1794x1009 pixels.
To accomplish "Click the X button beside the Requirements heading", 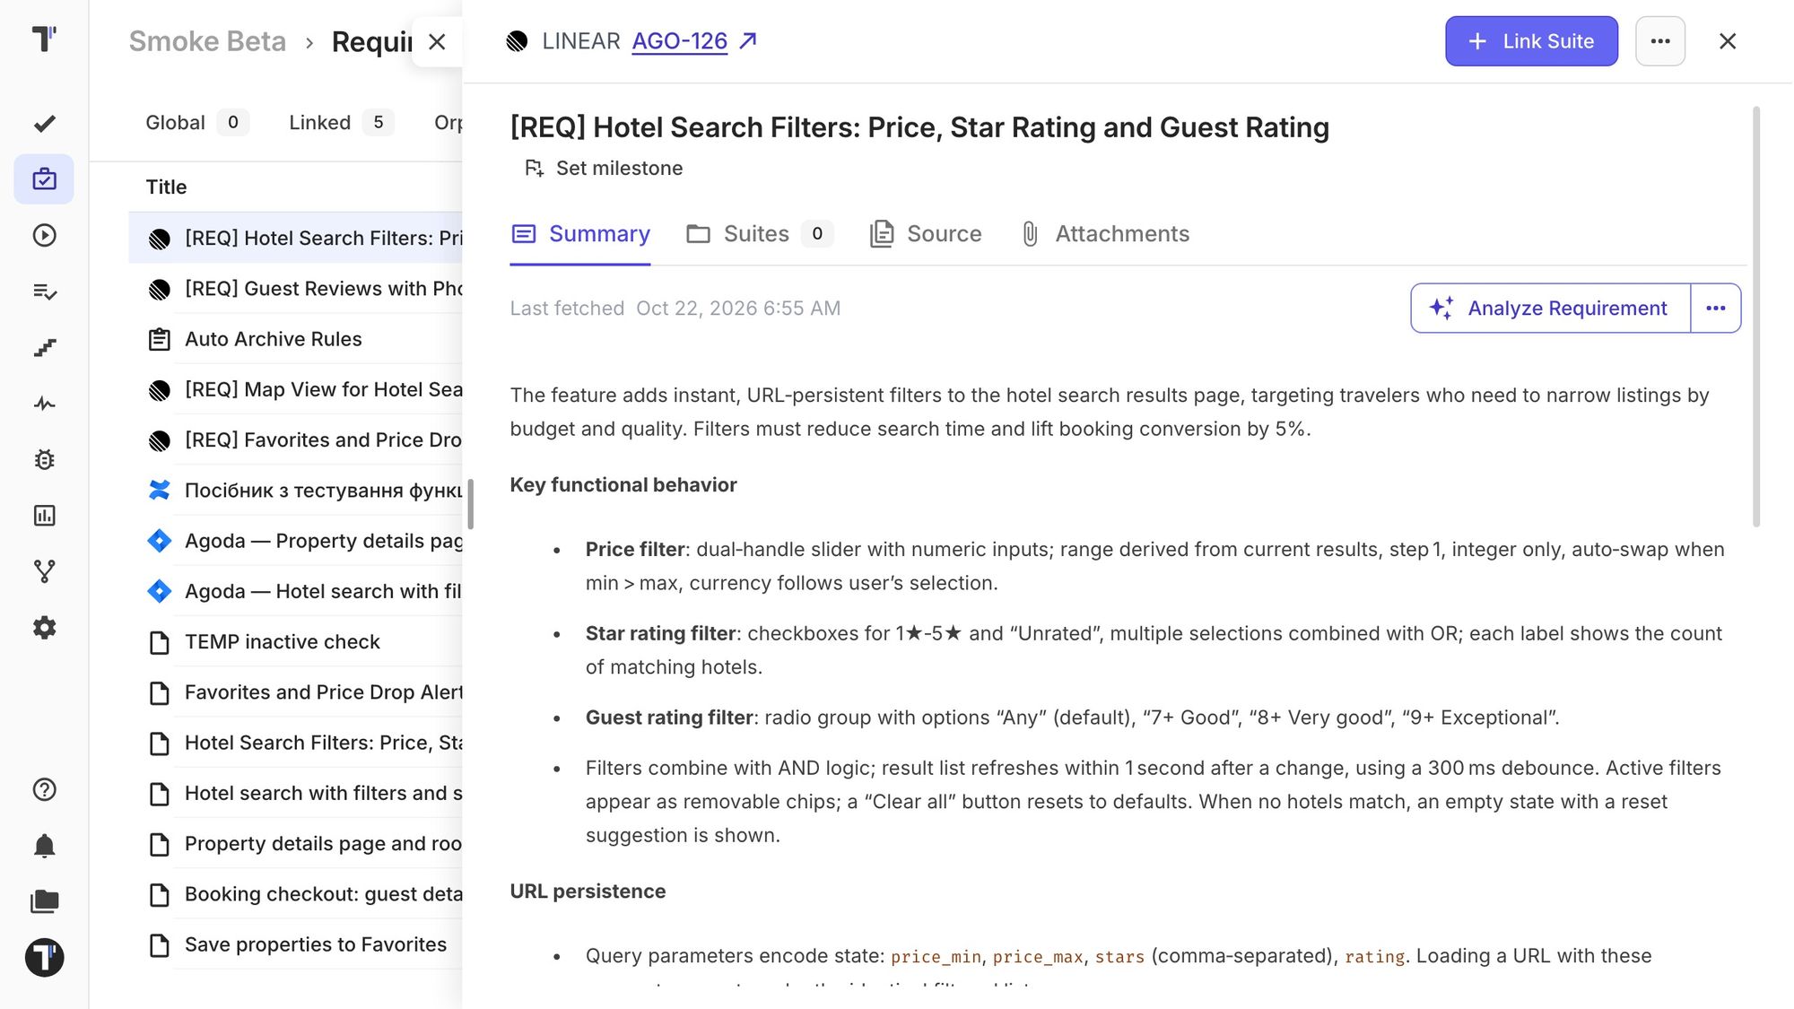I will [437, 42].
